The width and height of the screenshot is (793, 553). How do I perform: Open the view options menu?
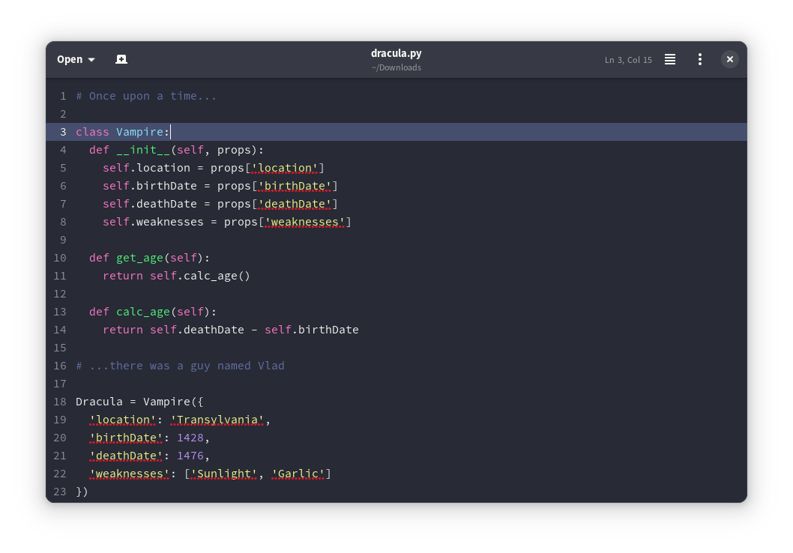(x=669, y=59)
